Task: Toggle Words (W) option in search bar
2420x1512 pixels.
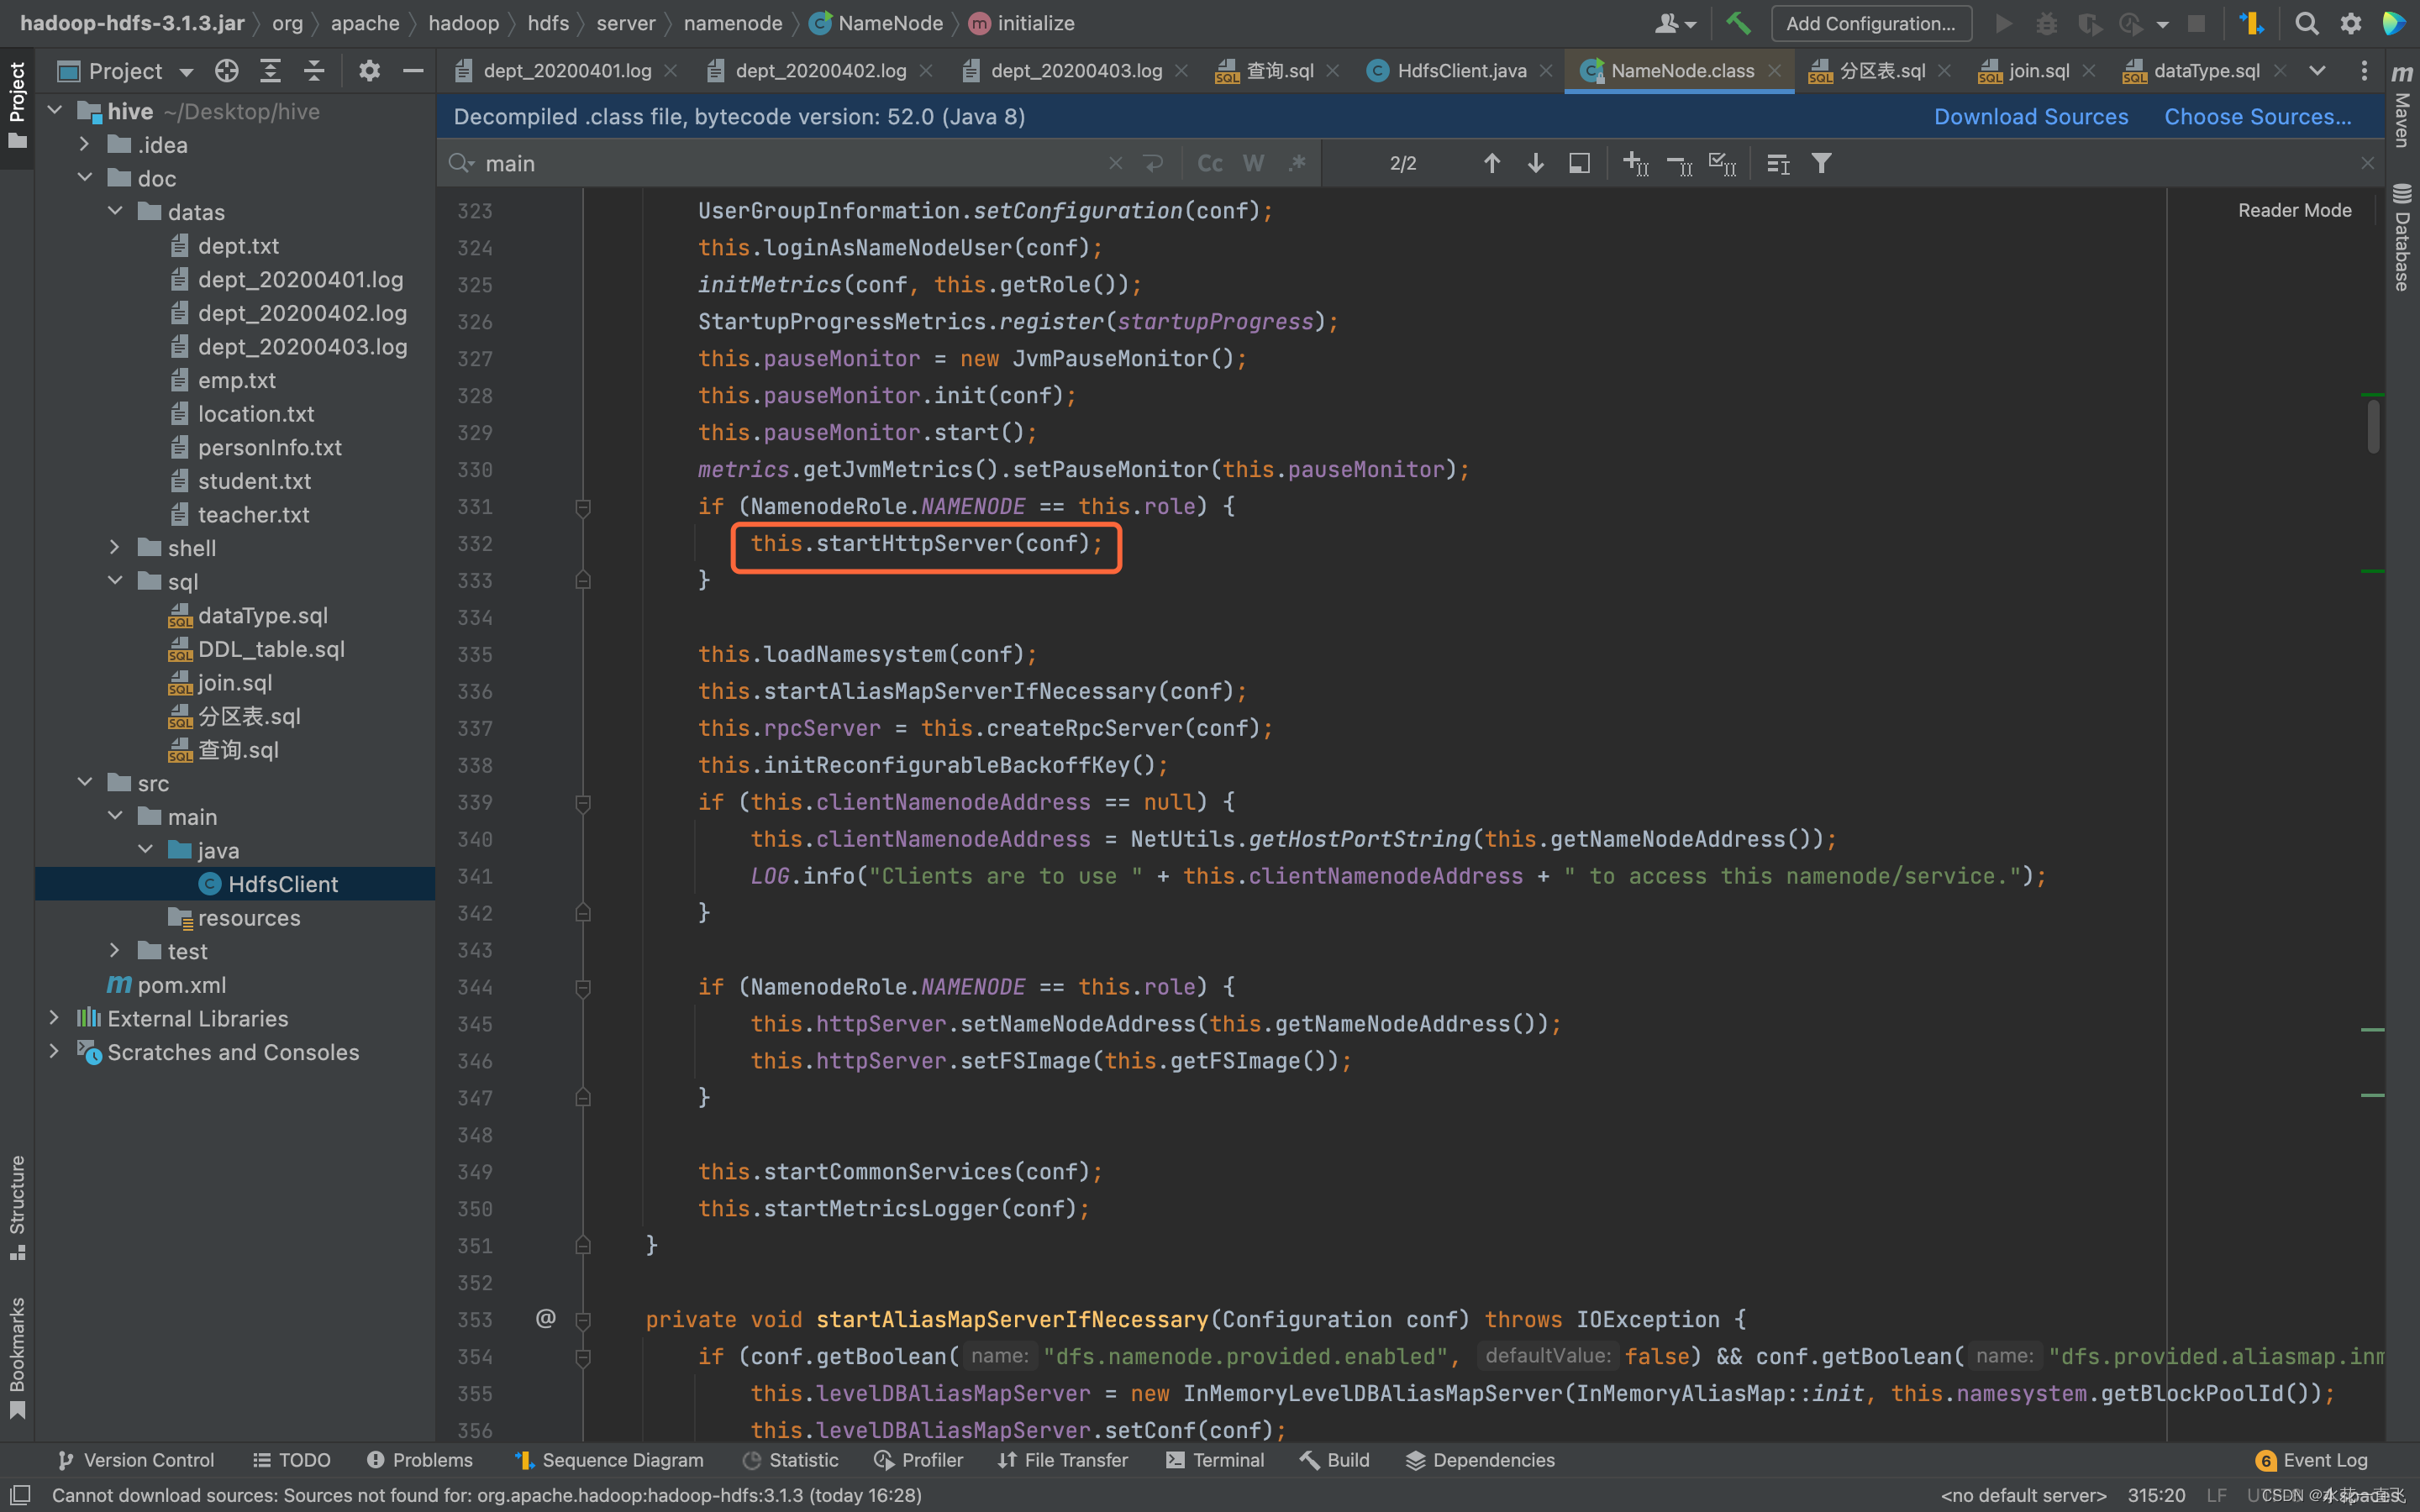Action: pyautogui.click(x=1253, y=163)
